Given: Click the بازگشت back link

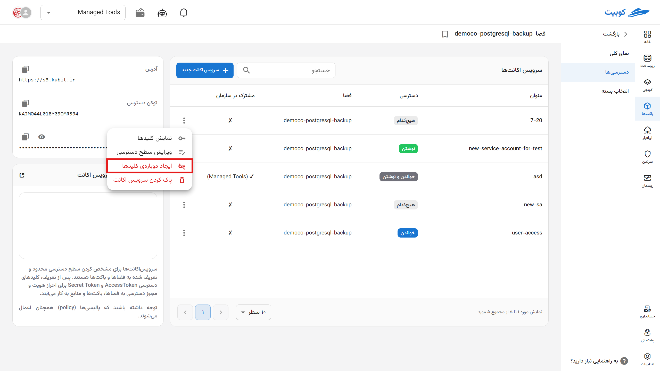Looking at the screenshot, I should [x=615, y=34].
